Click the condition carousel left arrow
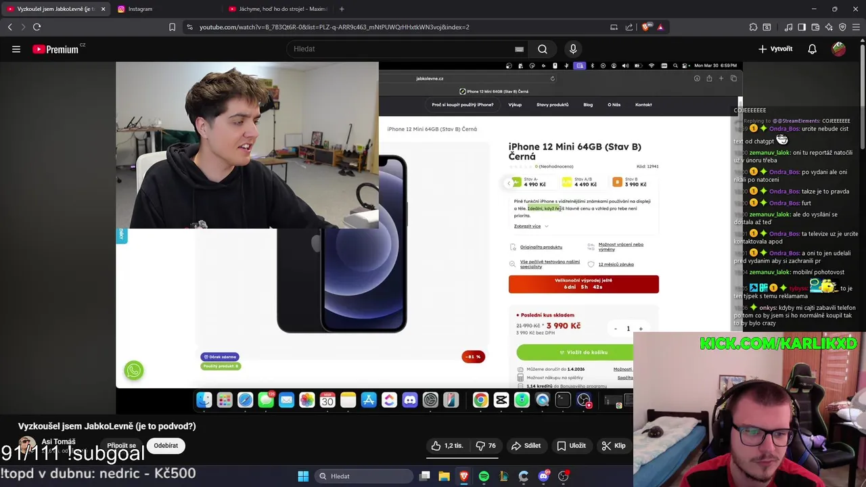The width and height of the screenshot is (866, 487). click(x=509, y=183)
